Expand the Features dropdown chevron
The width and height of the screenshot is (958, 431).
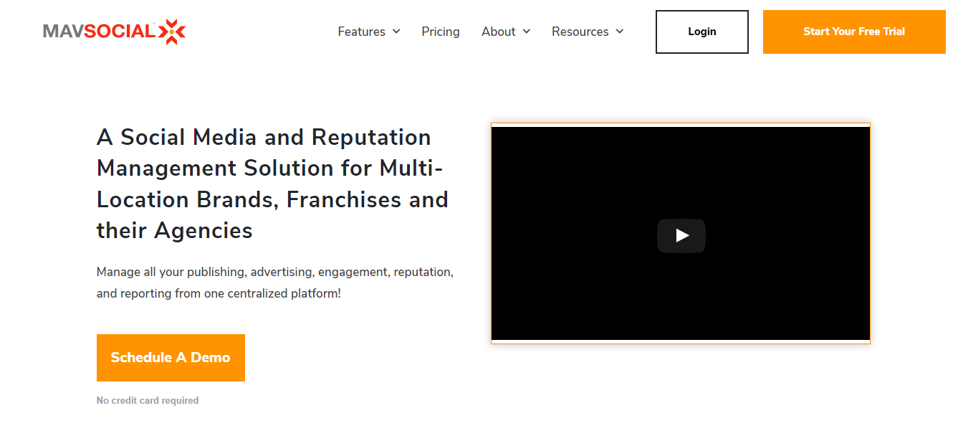396,32
